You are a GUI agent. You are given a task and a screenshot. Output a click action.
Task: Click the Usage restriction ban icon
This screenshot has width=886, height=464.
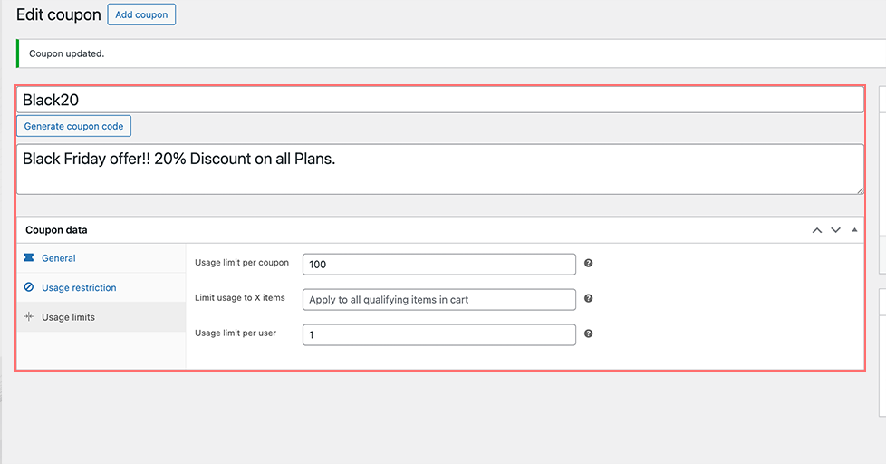(x=29, y=287)
